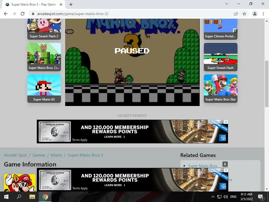The height and width of the screenshot is (202, 269).
Task: Open the Windows Start menu
Action: click(x=6, y=197)
